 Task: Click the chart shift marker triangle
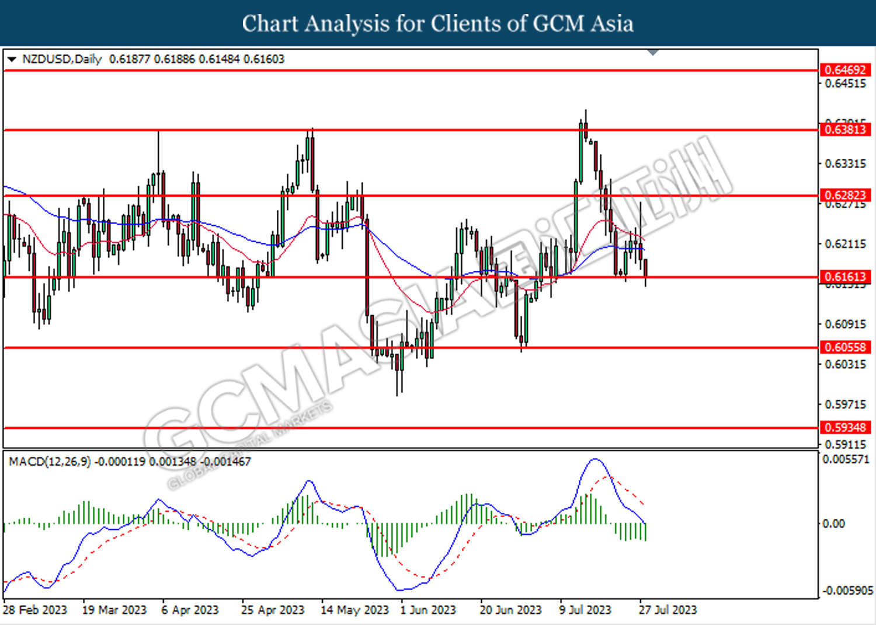653,53
